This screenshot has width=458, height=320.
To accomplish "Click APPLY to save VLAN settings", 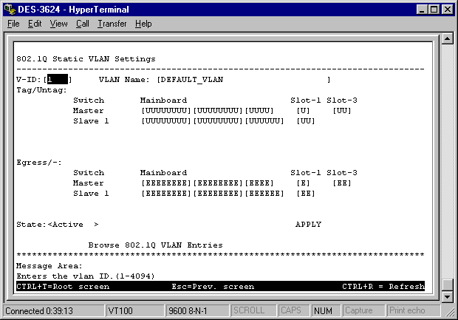I will click(x=308, y=224).
